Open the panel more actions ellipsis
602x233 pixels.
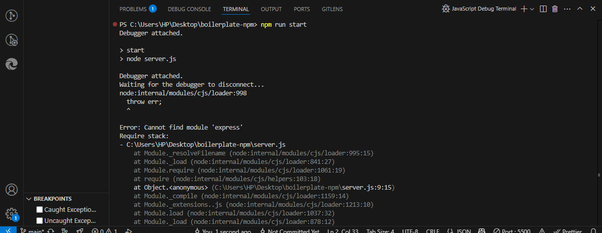567,9
